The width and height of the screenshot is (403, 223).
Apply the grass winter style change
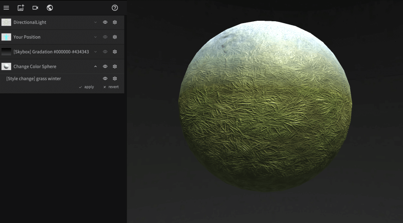[87, 87]
